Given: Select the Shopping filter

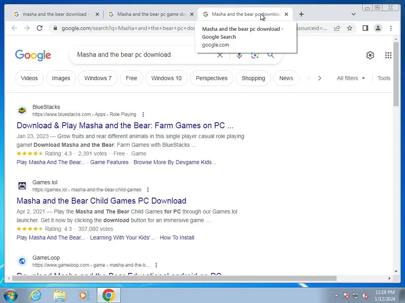Looking at the screenshot, I should click(x=254, y=78).
